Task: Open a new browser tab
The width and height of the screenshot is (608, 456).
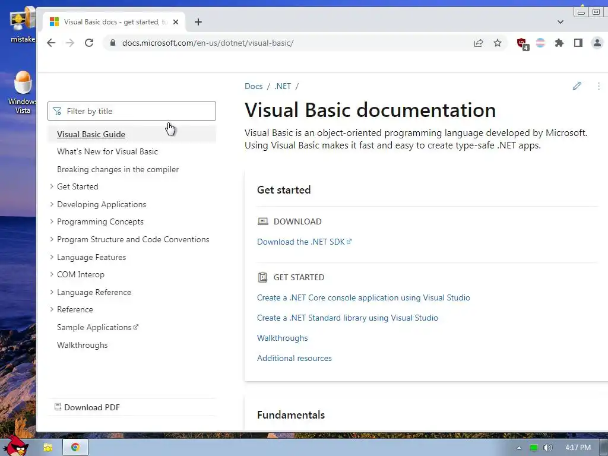Action: (198, 22)
